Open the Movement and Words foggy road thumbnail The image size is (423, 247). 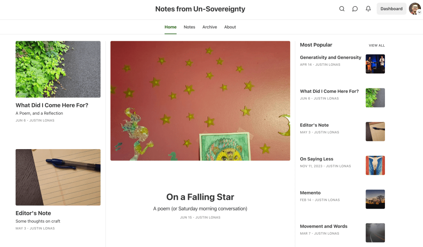pyautogui.click(x=375, y=233)
